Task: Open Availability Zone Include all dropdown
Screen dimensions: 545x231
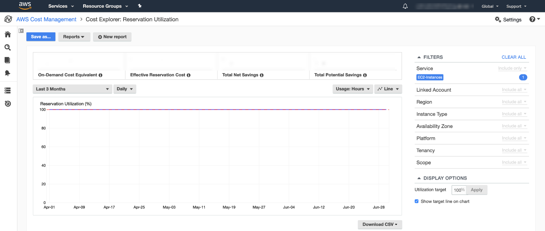Action: click(x=514, y=126)
